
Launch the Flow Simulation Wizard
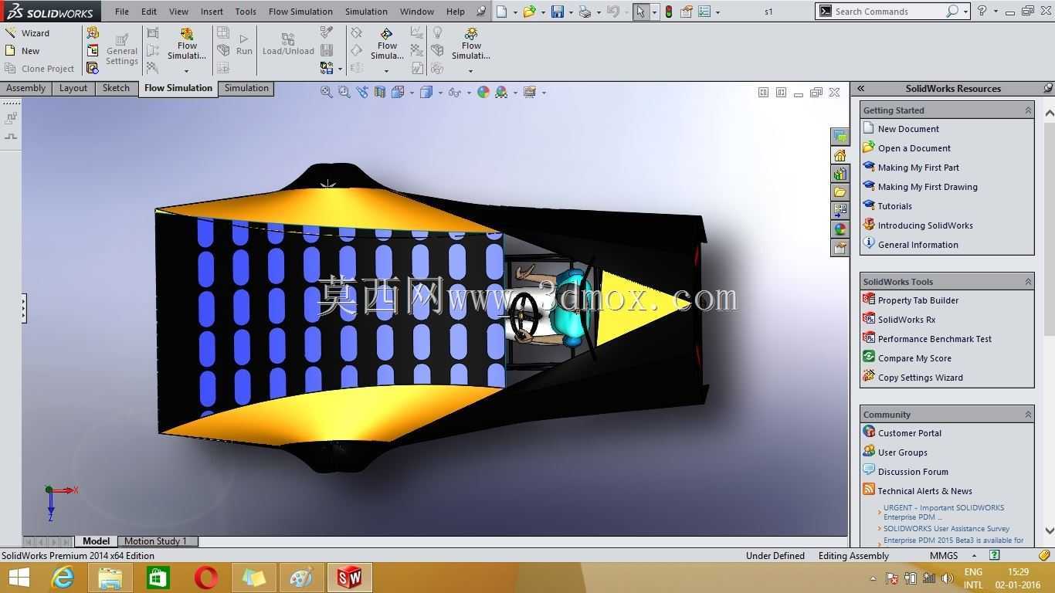click(x=27, y=33)
